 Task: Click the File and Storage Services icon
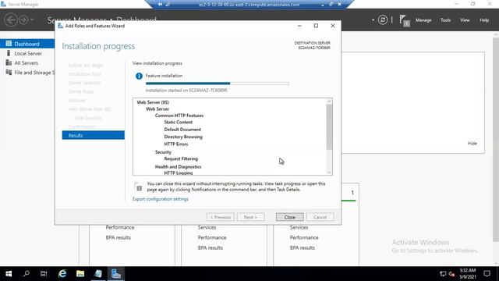point(9,73)
